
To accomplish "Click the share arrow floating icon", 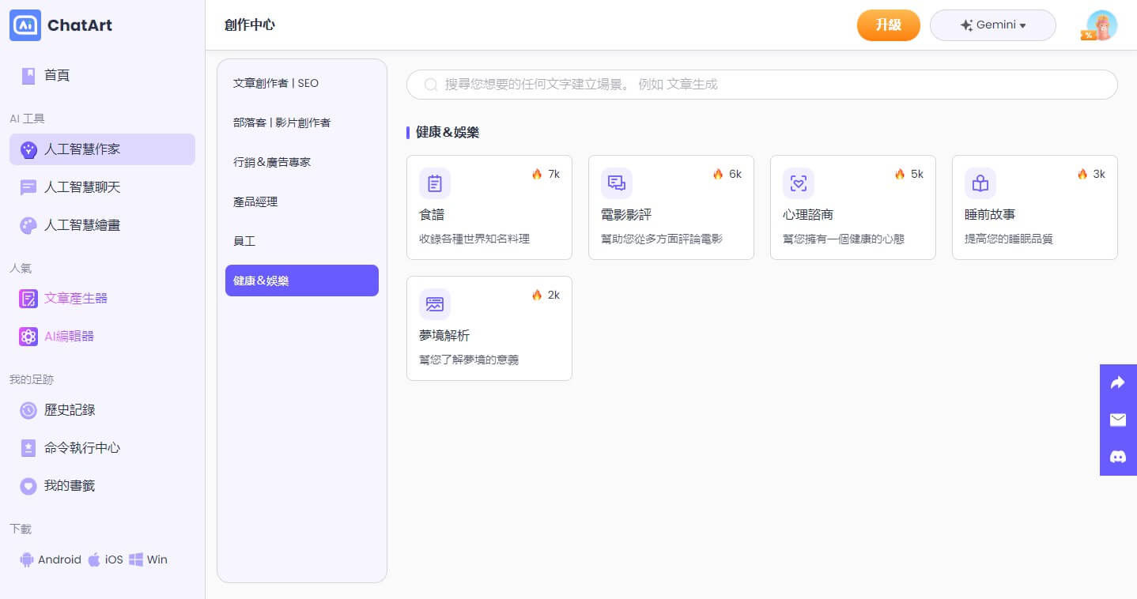I will point(1118,383).
